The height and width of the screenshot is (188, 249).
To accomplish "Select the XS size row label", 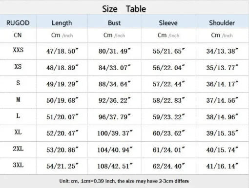I will click(18, 67).
